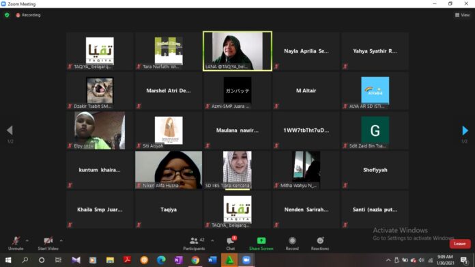The height and width of the screenshot is (267, 475).
Task: Go to next page of participants
Action: point(465,130)
